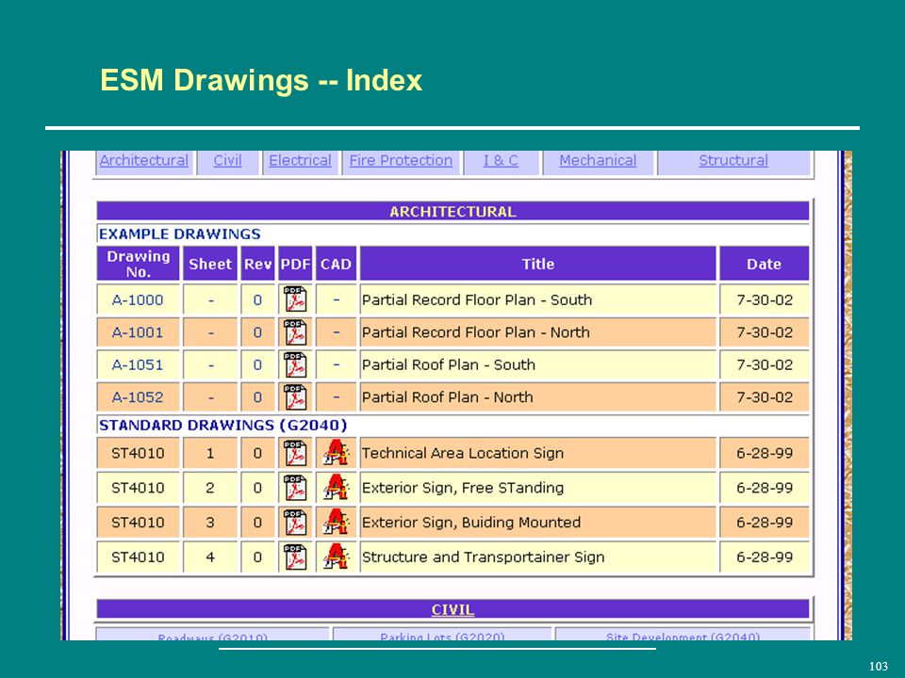This screenshot has height=678, width=905.
Task: Click the 'Title' column header
Action: click(538, 264)
